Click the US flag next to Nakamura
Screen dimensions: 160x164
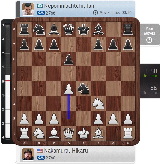pyautogui.click(x=40, y=151)
